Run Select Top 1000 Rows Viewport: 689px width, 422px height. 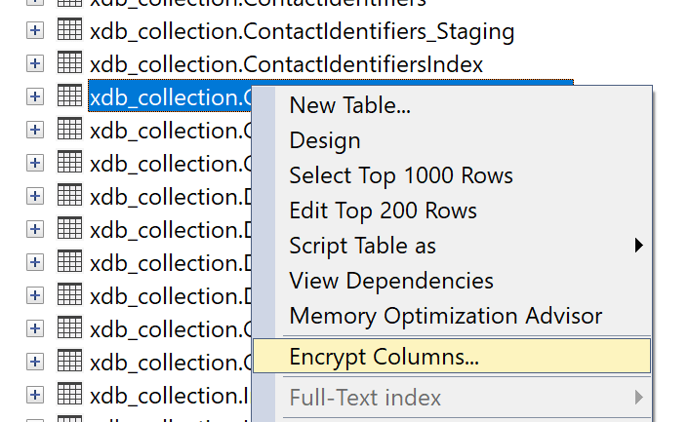click(401, 175)
